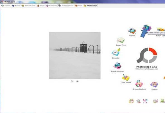The image size is (165, 113).
Task: Launch the Editor camera icon
Action: click(147, 28)
